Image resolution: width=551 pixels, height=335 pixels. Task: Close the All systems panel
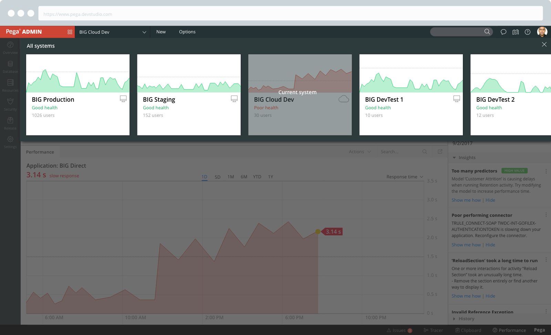(544, 44)
